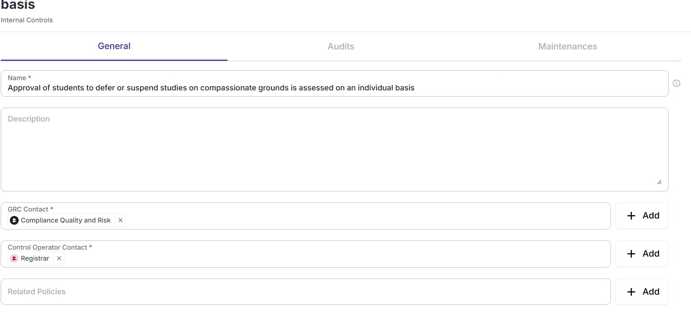This screenshot has width=691, height=321.
Task: Click the Internal Controls breadcrumb text
Action: [x=27, y=20]
